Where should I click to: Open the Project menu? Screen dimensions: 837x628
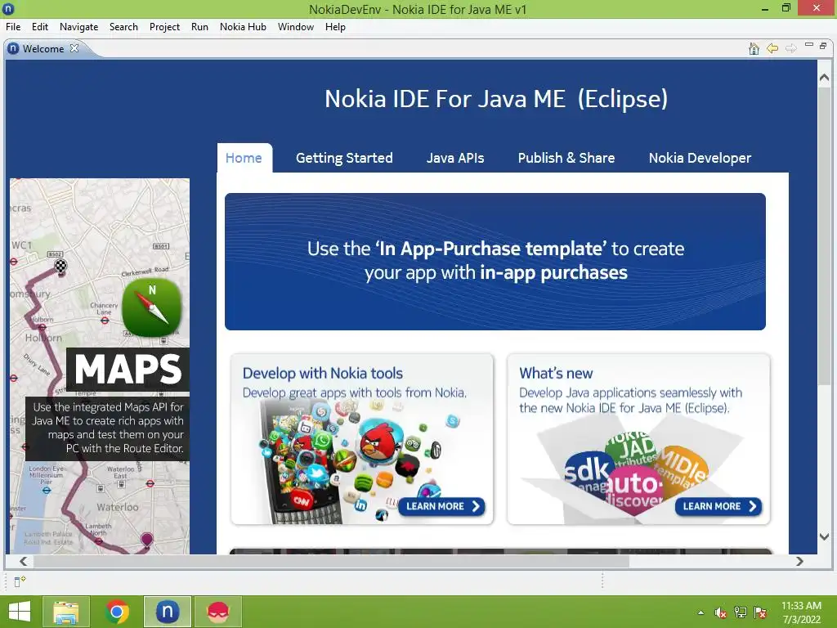(164, 27)
